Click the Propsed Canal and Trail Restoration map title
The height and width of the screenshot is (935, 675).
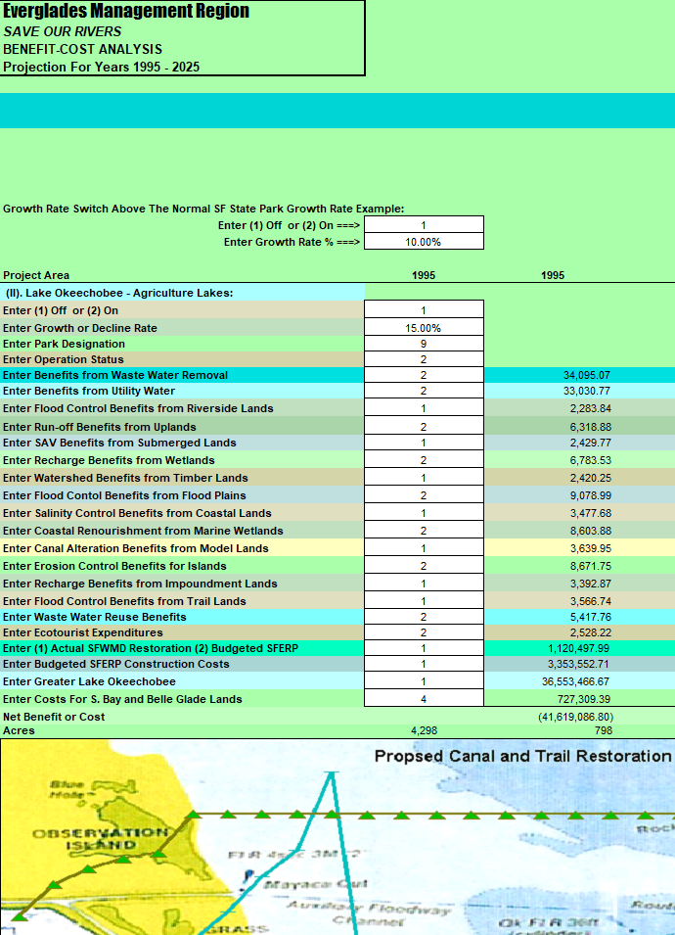tap(522, 756)
